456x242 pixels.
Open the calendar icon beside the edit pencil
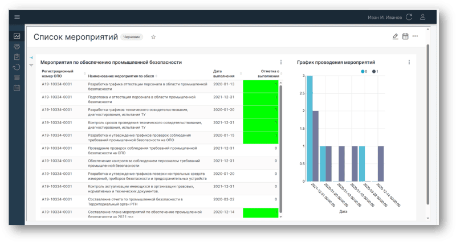(405, 36)
